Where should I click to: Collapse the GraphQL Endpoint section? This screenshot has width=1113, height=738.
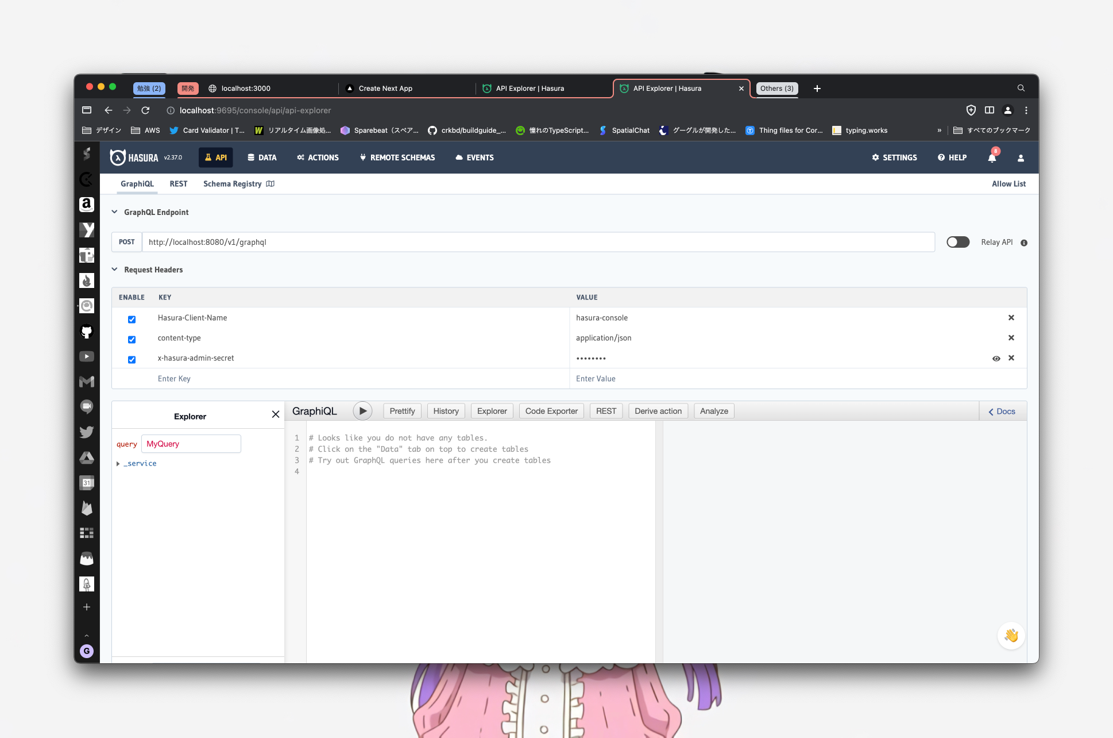[x=114, y=212]
